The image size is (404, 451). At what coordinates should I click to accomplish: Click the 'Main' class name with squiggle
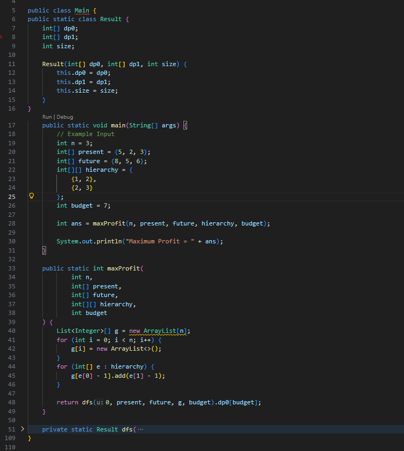coord(82,11)
